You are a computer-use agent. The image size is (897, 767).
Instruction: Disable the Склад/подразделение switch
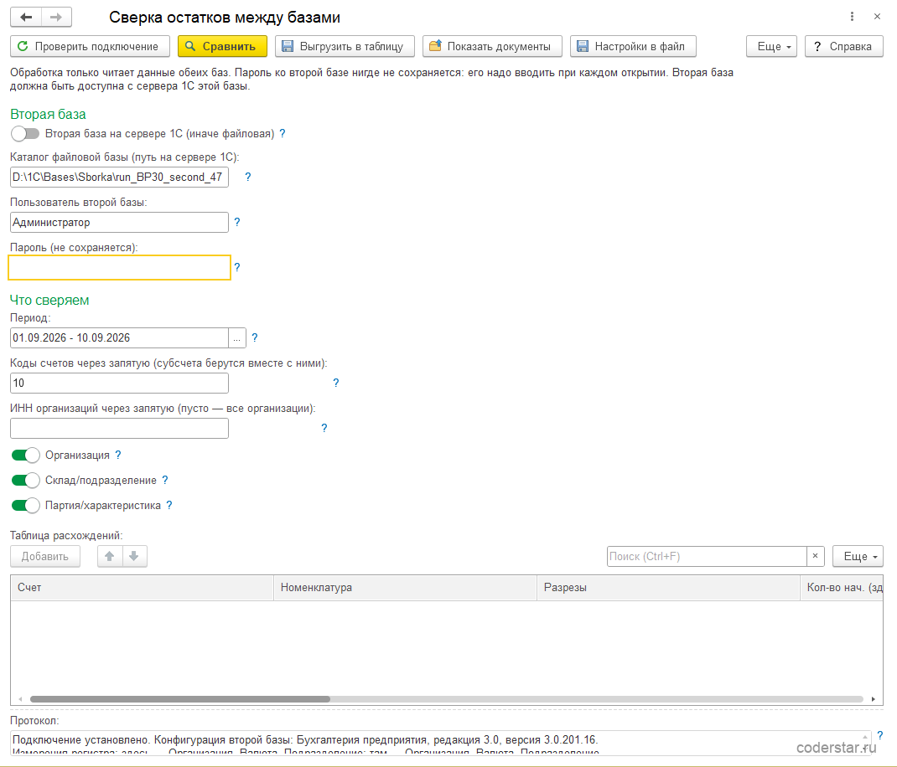(x=25, y=480)
